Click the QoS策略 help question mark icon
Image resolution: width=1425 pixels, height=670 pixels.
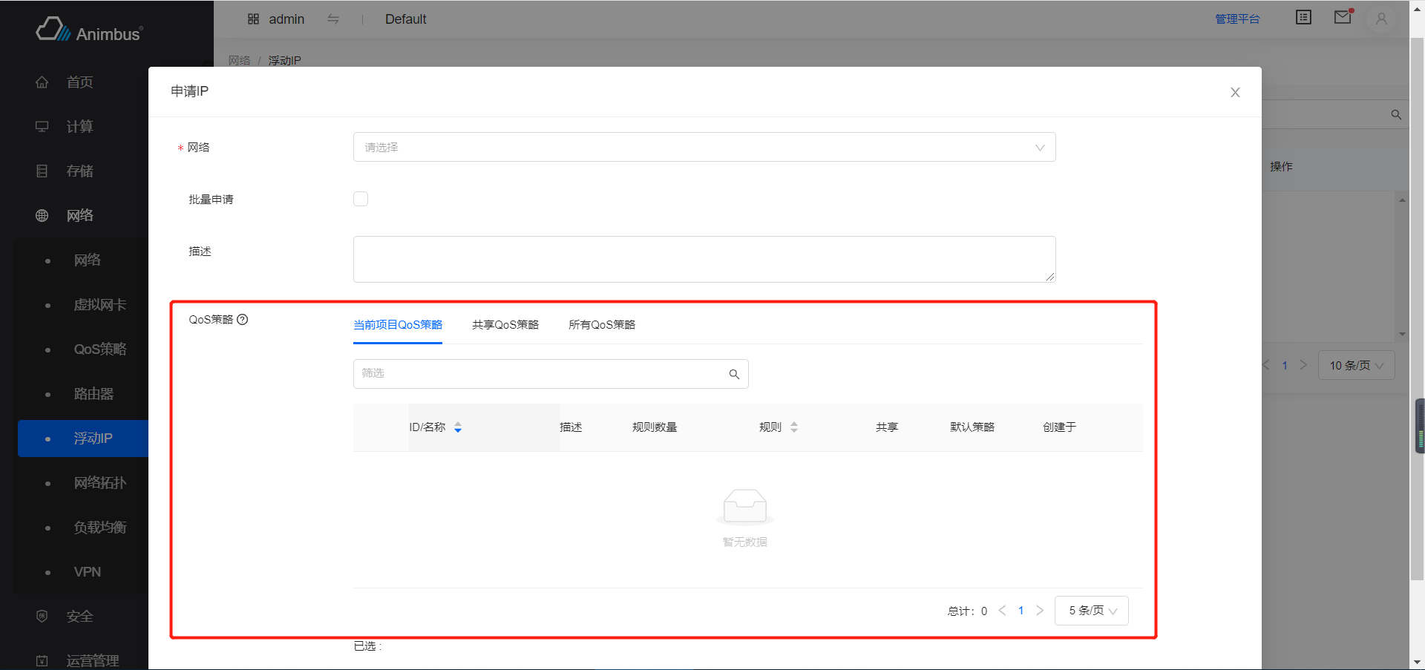(x=243, y=319)
